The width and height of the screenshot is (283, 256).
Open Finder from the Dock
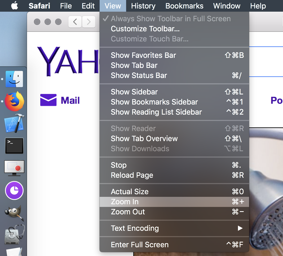tap(14, 79)
